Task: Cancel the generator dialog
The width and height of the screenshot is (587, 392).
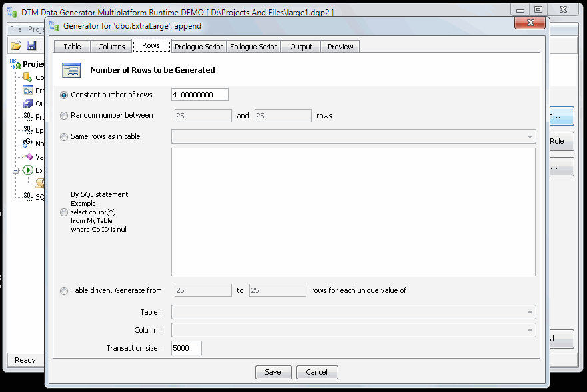Action: [317, 372]
